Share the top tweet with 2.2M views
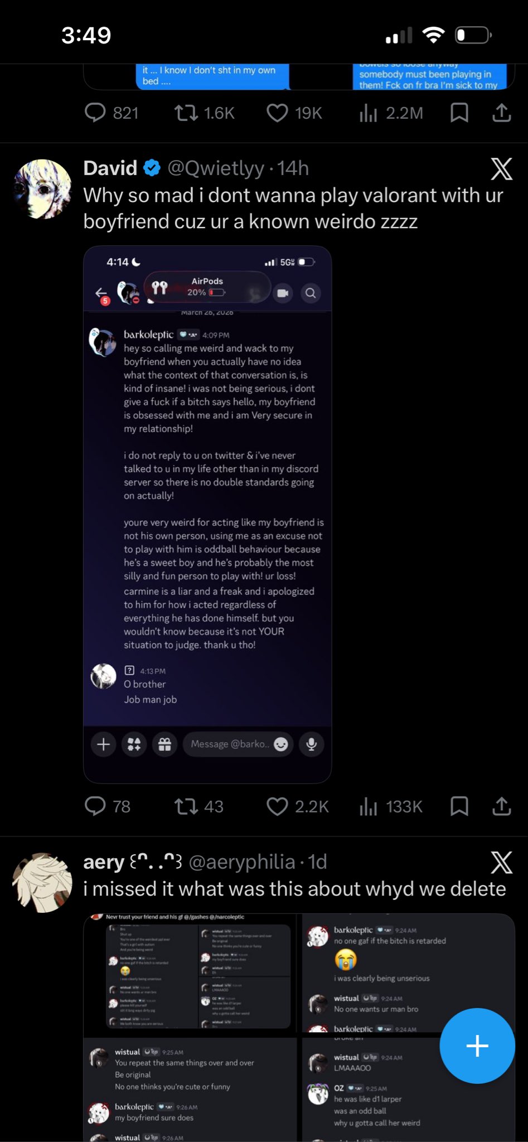 pos(501,113)
